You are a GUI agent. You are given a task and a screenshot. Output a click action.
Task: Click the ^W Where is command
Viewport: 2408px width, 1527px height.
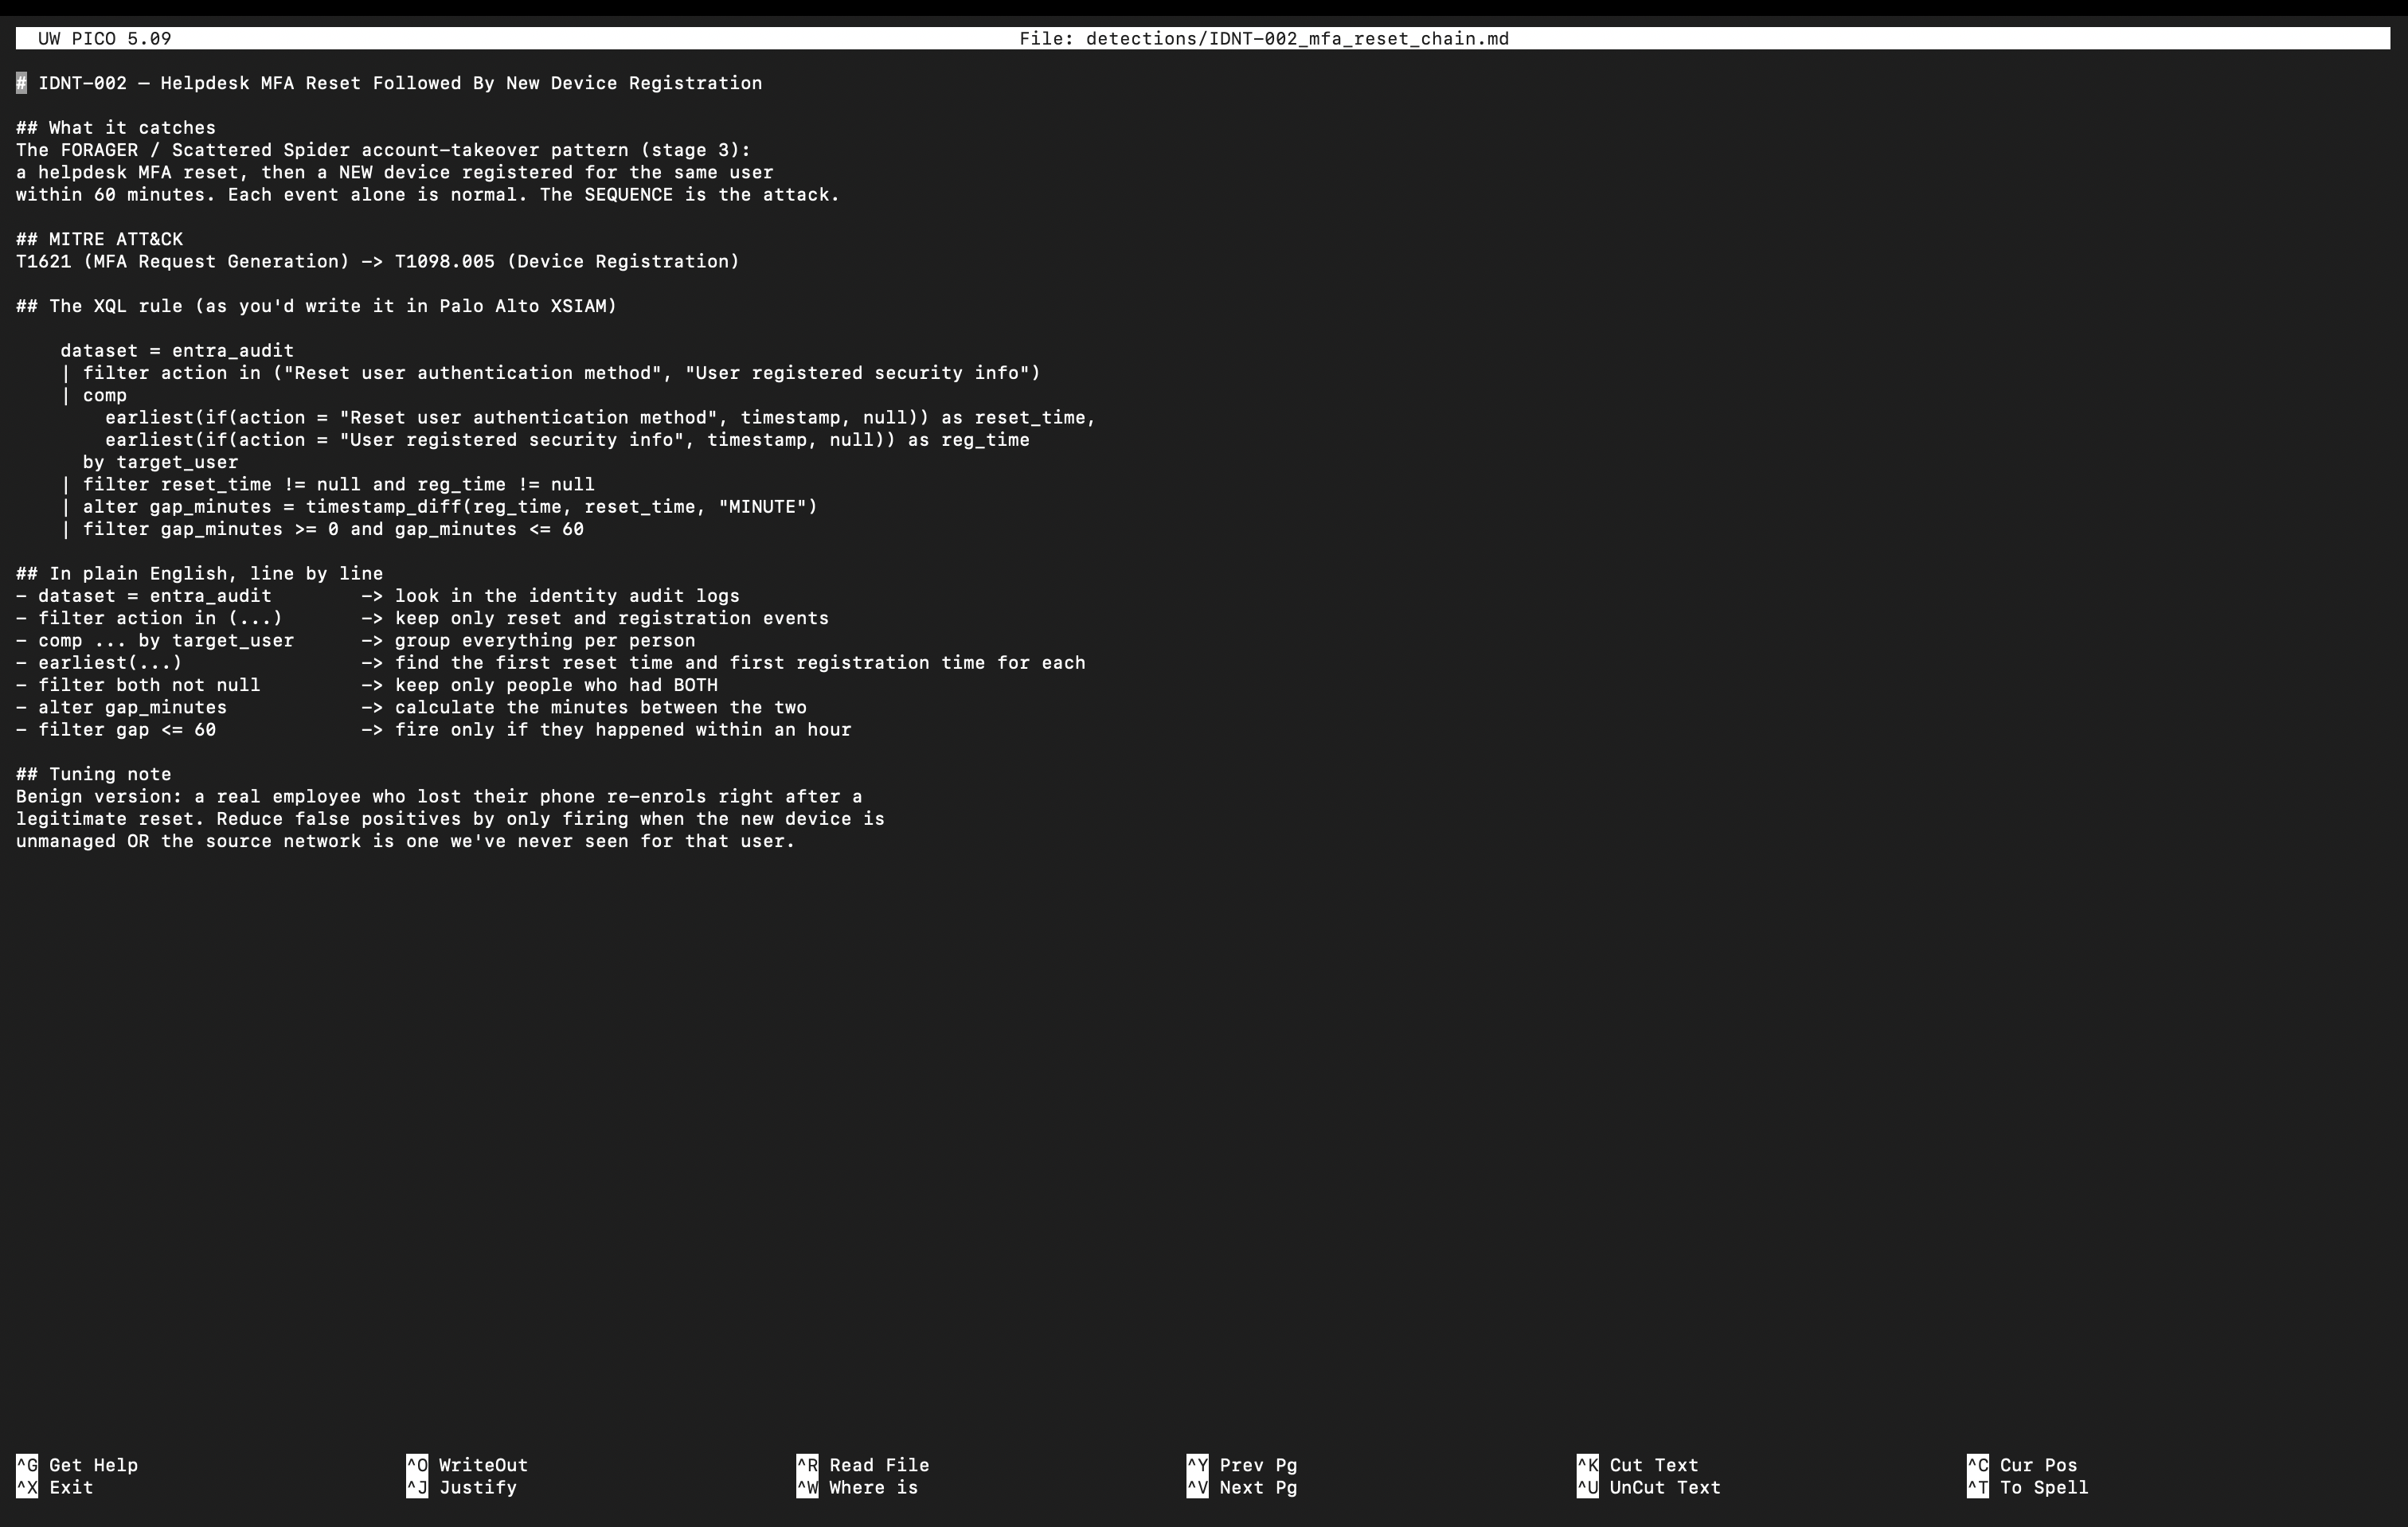point(857,1487)
